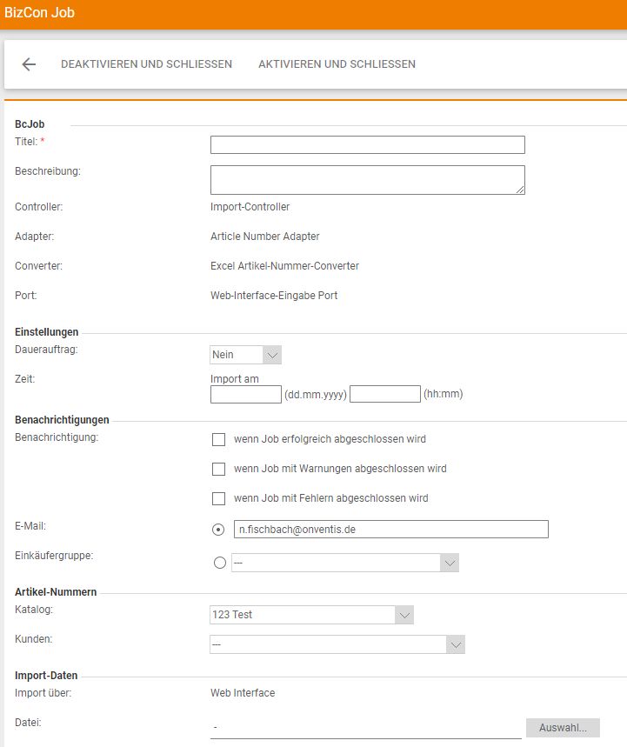Check the job completed with warnings box
The height and width of the screenshot is (747, 627).
pyautogui.click(x=219, y=469)
